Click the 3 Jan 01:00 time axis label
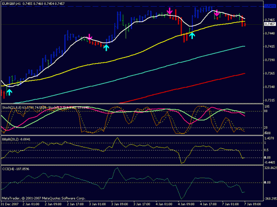Viewport: 277px width, 207px height. click(x=98, y=204)
